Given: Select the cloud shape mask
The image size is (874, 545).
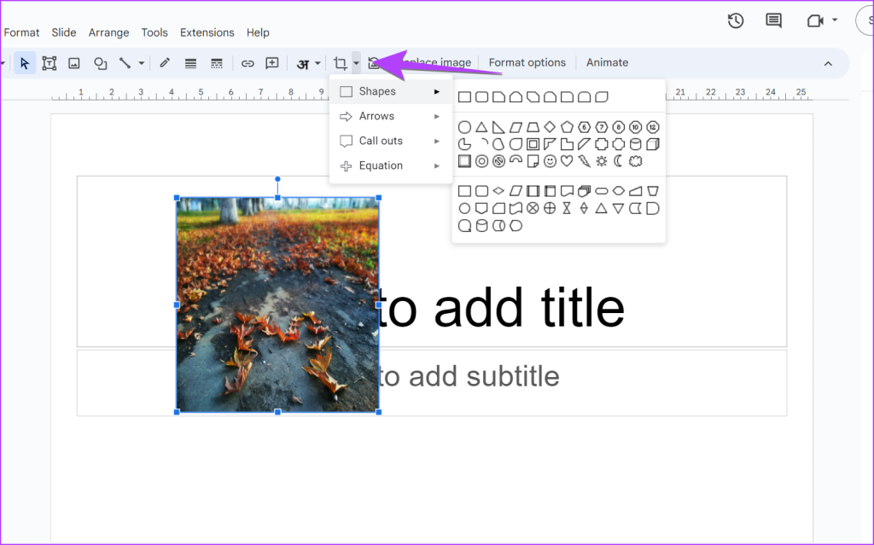Looking at the screenshot, I should (x=635, y=161).
